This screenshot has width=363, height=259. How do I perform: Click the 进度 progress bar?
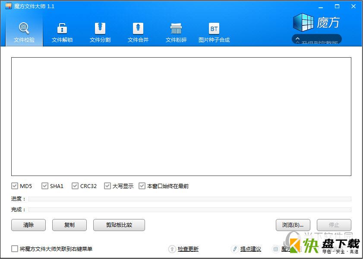pyautogui.click(x=190, y=199)
